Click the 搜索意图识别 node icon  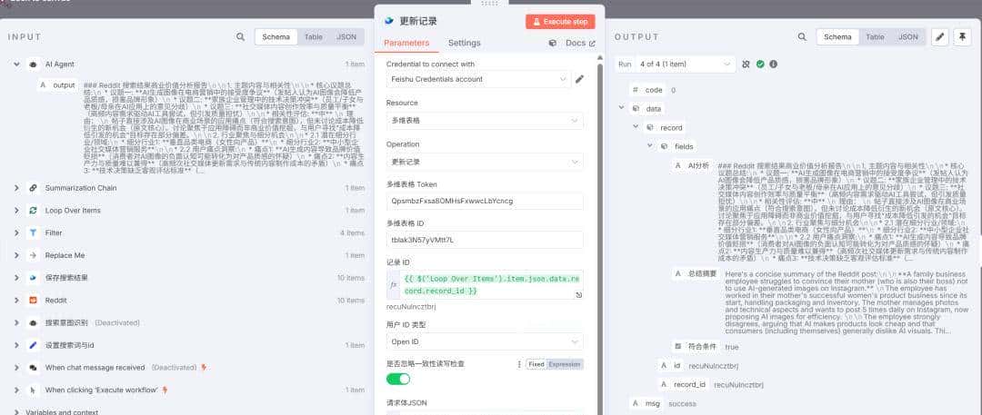(x=34, y=323)
